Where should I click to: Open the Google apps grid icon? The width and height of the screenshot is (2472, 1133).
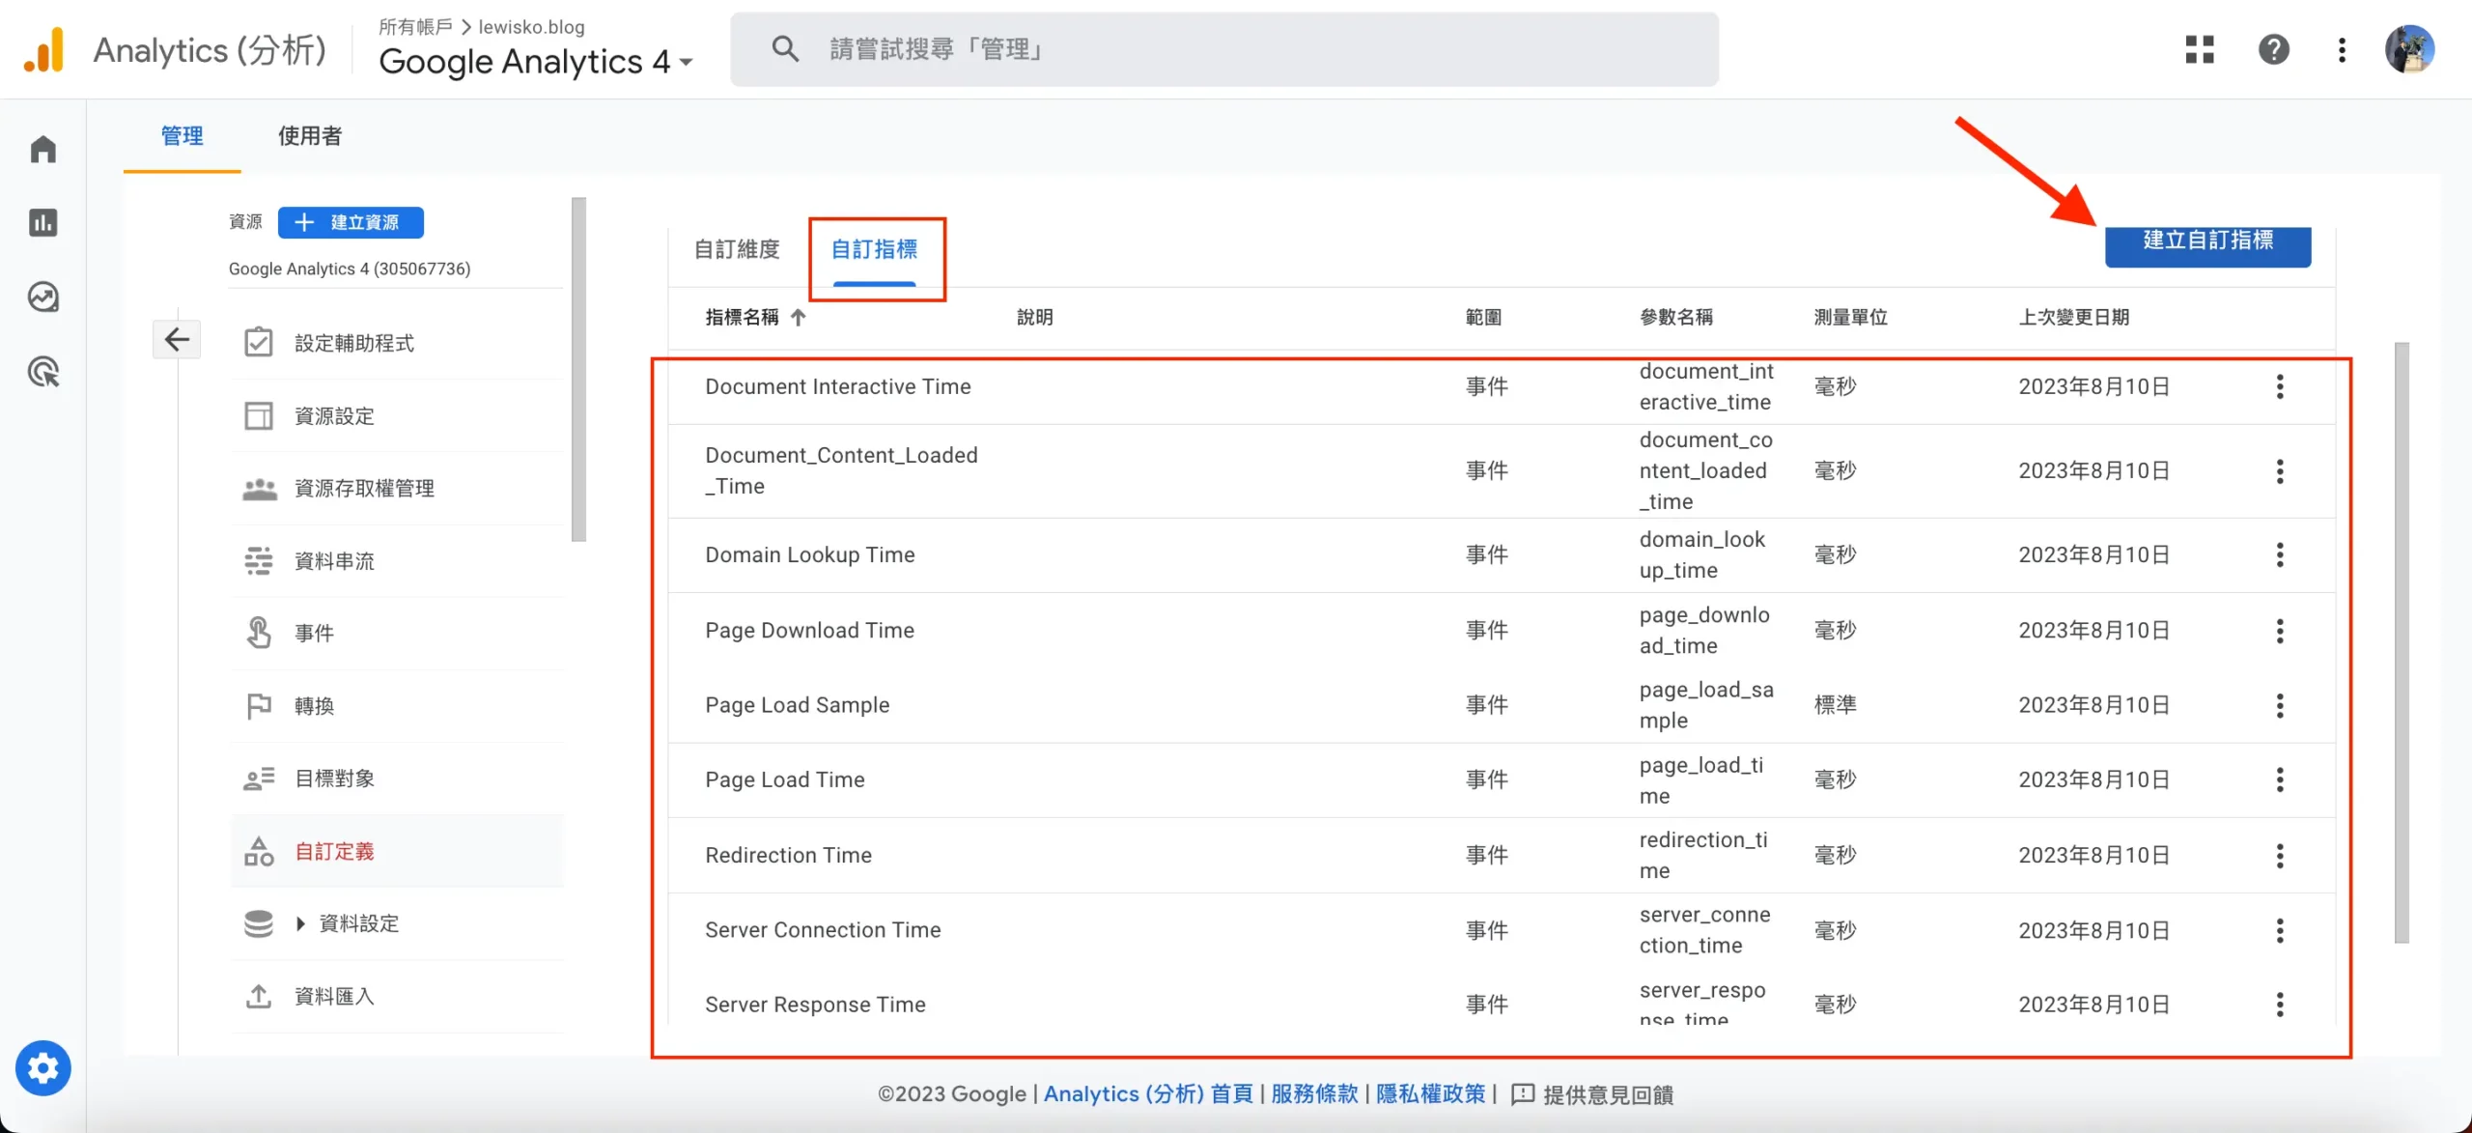coord(2200,49)
